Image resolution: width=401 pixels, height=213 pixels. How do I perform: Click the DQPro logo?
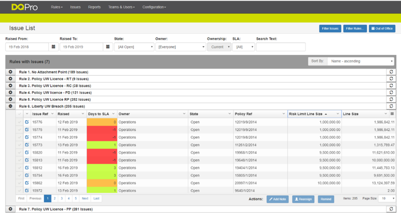pos(25,7)
